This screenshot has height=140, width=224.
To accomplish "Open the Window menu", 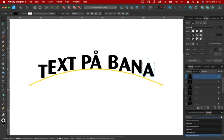I will (x=76, y=2).
